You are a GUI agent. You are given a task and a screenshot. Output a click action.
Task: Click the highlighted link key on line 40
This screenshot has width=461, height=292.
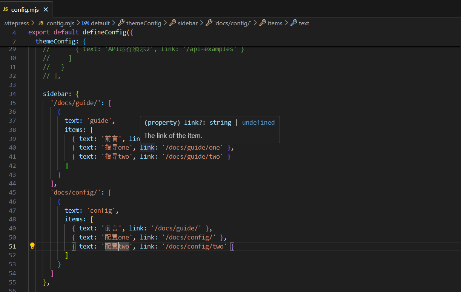148,147
